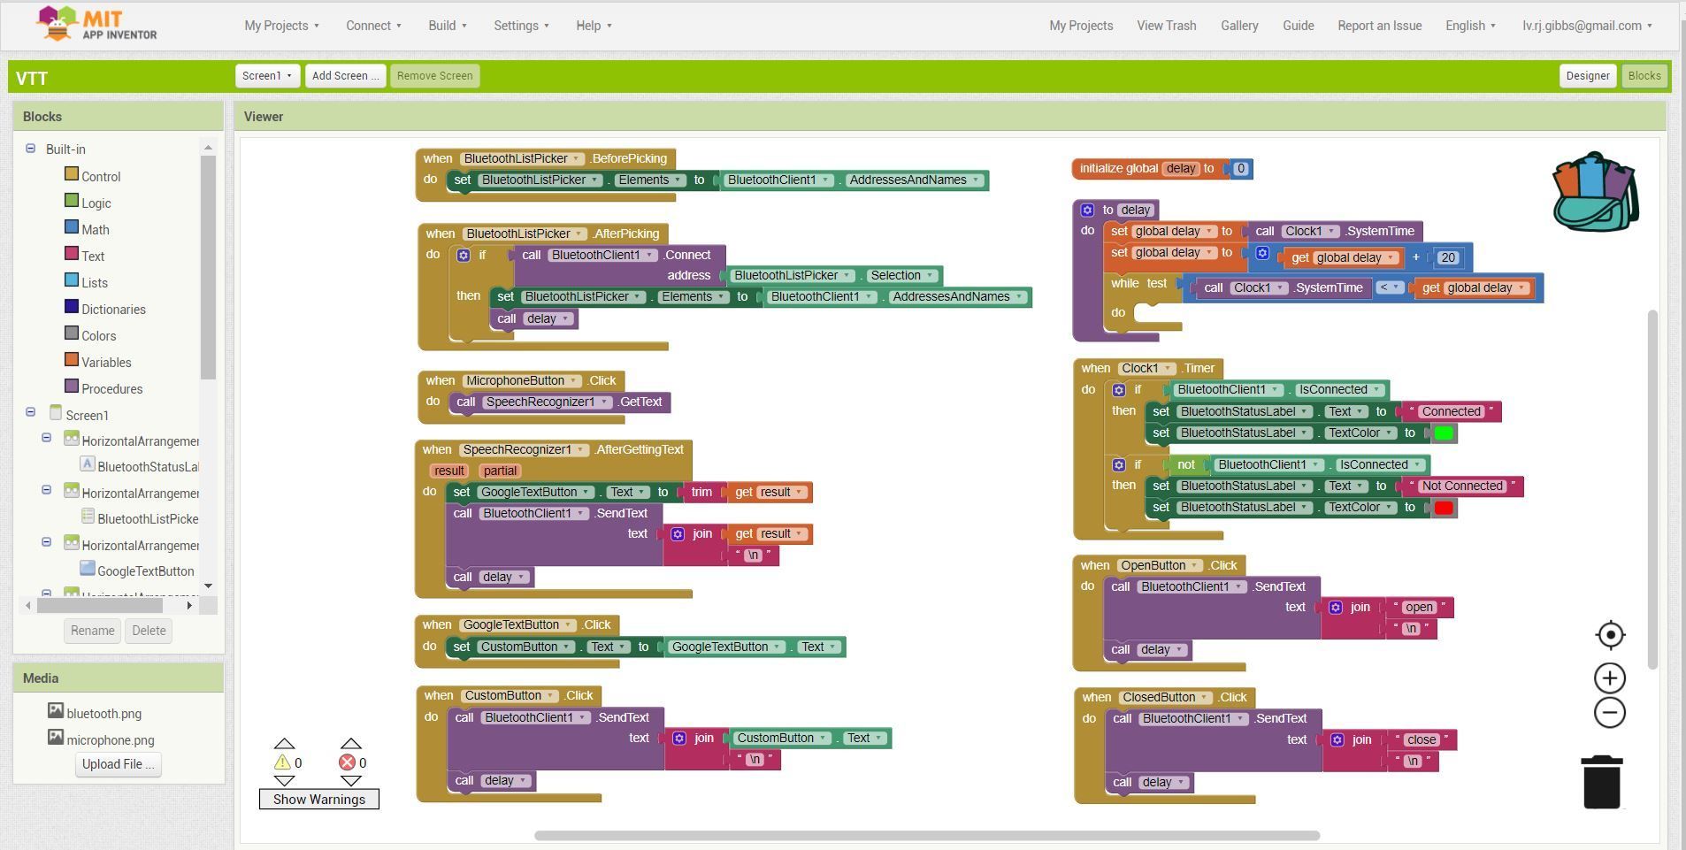Open the less-than comparison operator dropdown
1686x850 pixels.
coord(1391,287)
